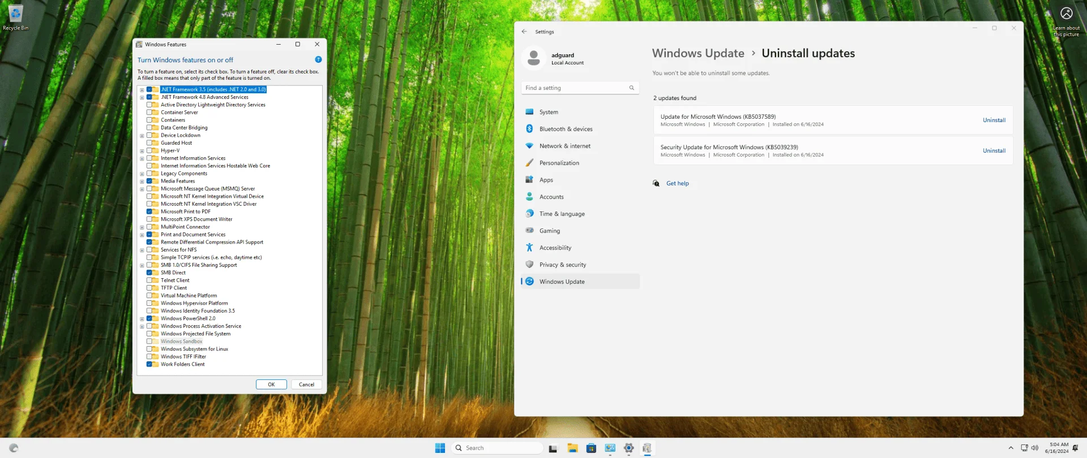Uninstall update KB5037589
Image resolution: width=1087 pixels, height=458 pixels.
pos(994,120)
